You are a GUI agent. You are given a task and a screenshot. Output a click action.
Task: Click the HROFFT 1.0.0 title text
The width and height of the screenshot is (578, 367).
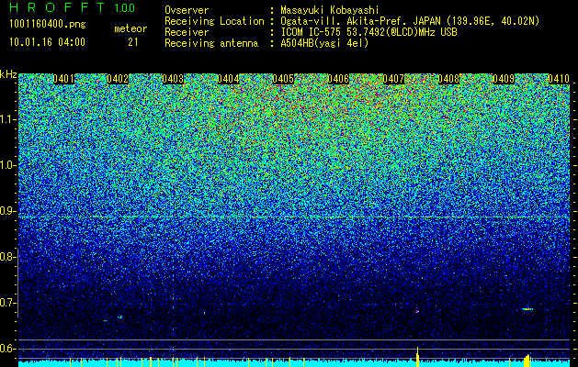(x=72, y=7)
